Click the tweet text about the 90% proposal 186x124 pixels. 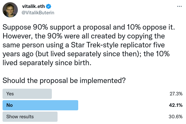click(89, 45)
